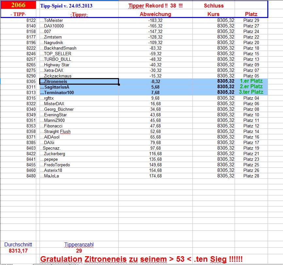Click the '...Nagrudnik' cell
Image resolution: width=283 pixels, height=265 pixels.
coord(79,42)
